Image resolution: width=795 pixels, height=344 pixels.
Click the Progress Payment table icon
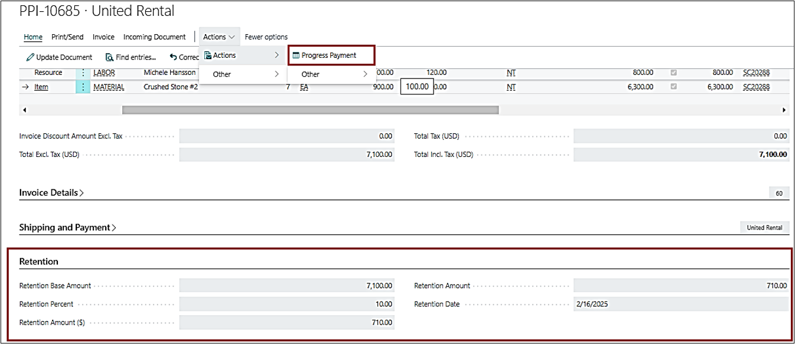296,55
